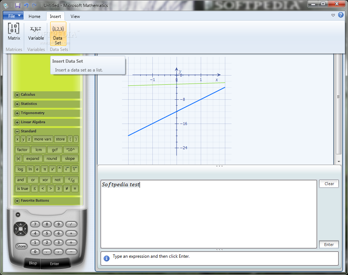Click the blue line in the graph
This screenshot has height=275, width=348.
(x=177, y=111)
